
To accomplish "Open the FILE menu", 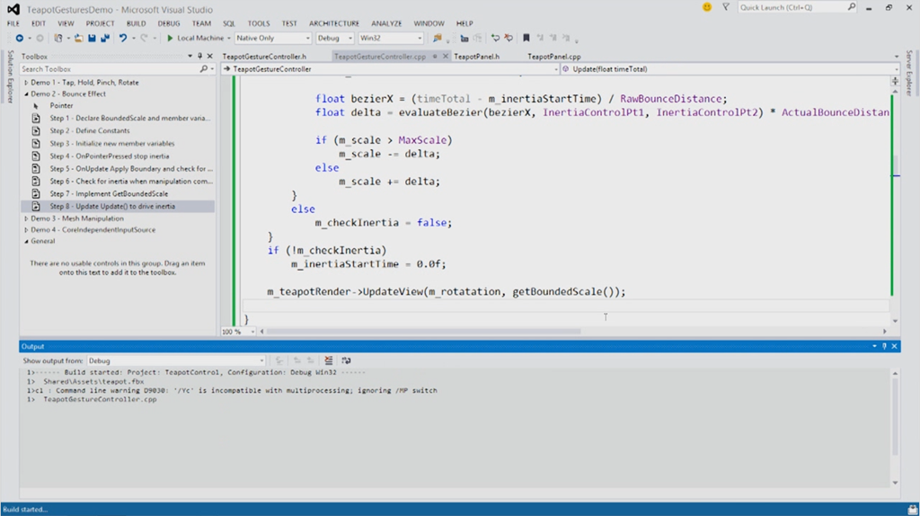I will (x=13, y=23).
